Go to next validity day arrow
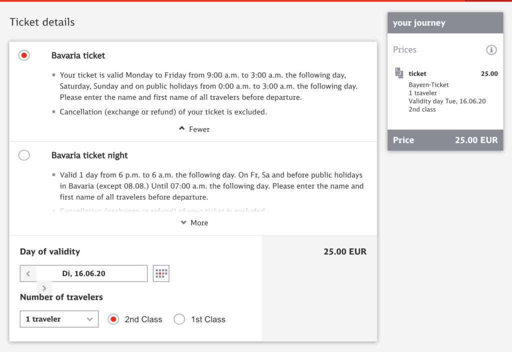Image resolution: width=512 pixels, height=352 pixels. (x=44, y=288)
